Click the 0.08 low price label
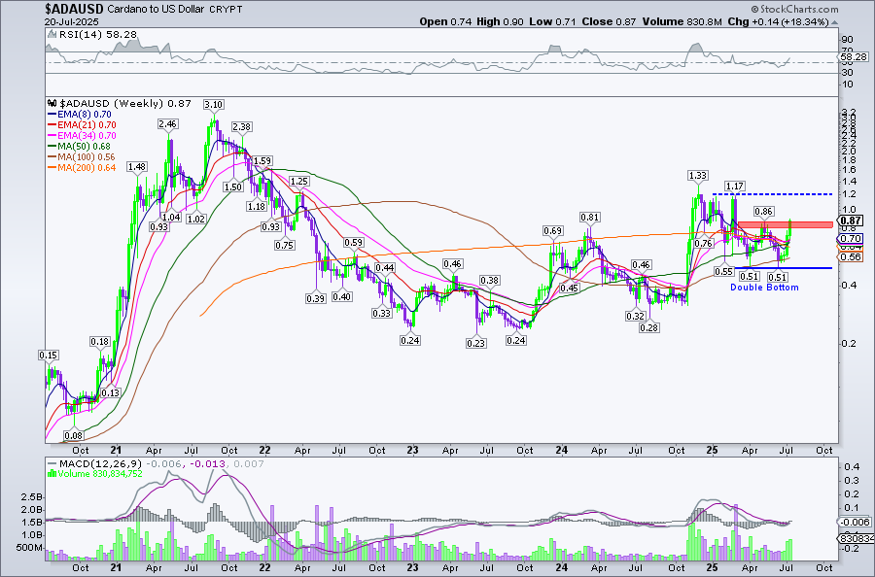The height and width of the screenshot is (577, 875). (74, 435)
